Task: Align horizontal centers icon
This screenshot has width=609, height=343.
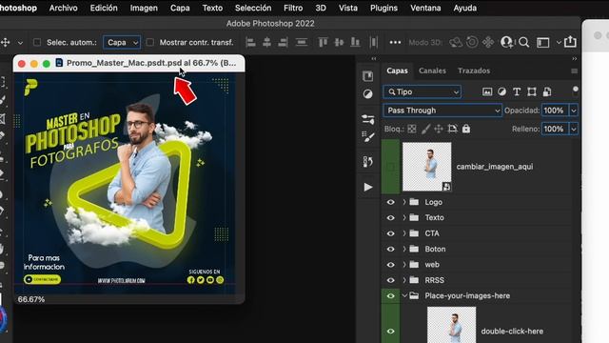Action: click(266, 42)
